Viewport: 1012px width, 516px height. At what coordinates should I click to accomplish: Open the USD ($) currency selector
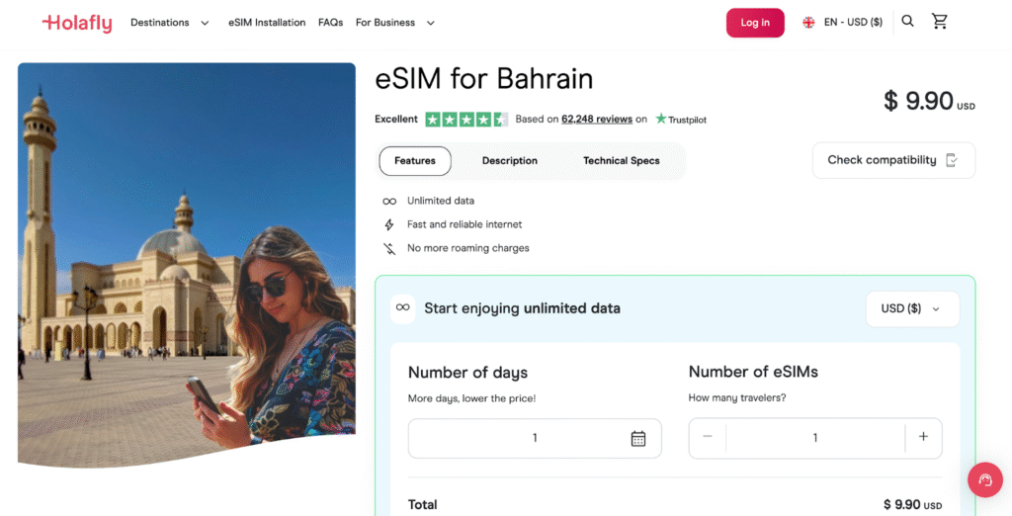pyautogui.click(x=911, y=308)
